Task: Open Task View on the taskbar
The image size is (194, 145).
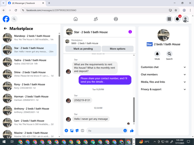Action: click(12, 142)
